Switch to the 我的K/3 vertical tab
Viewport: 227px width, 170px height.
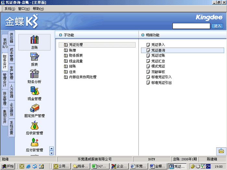point(5,43)
